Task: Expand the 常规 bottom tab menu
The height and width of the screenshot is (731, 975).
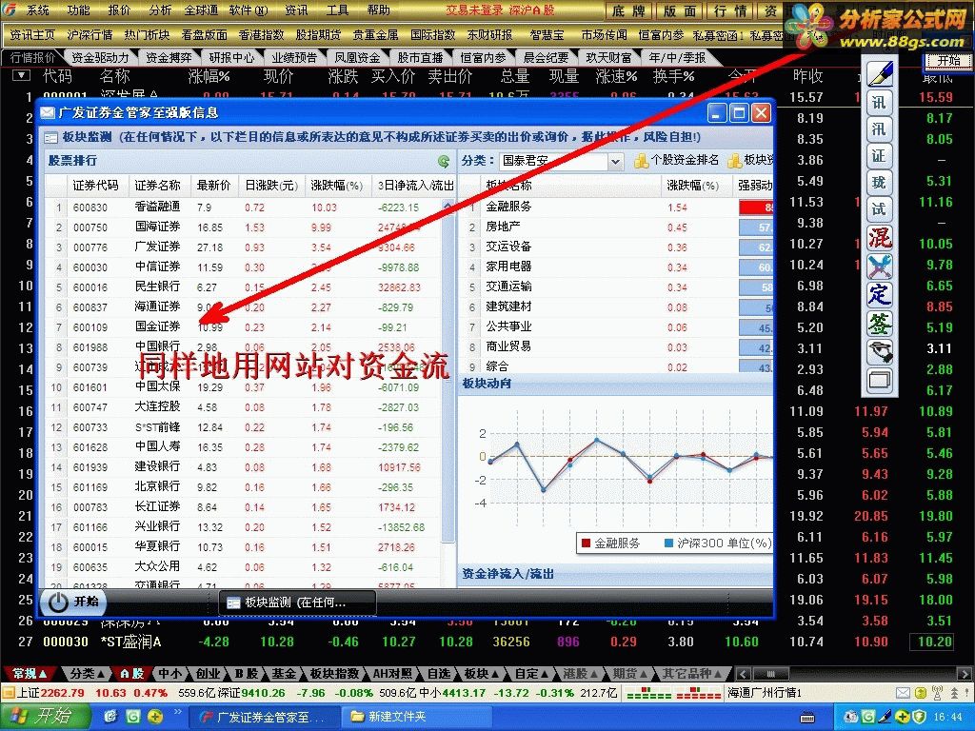Action: point(30,673)
